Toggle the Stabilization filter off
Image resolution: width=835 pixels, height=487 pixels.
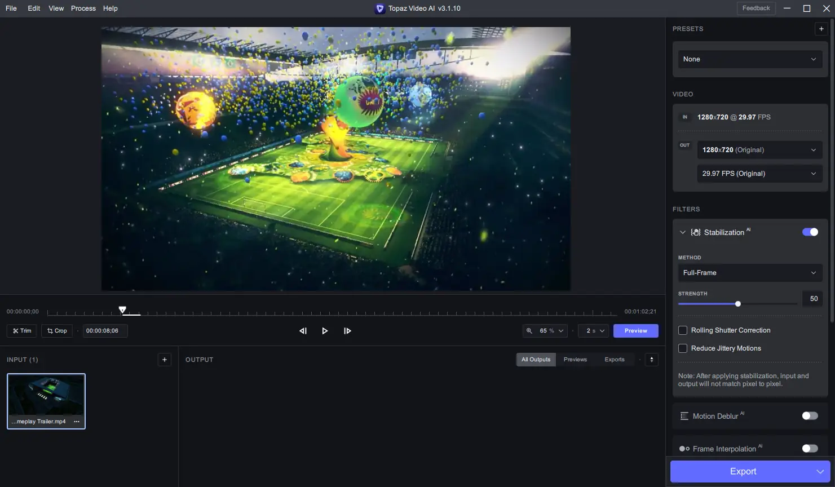810,232
